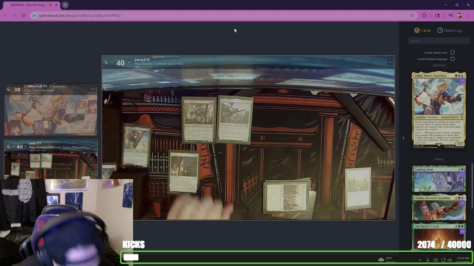Open a new browser tab
The height and width of the screenshot is (266, 474).
tap(65, 5)
